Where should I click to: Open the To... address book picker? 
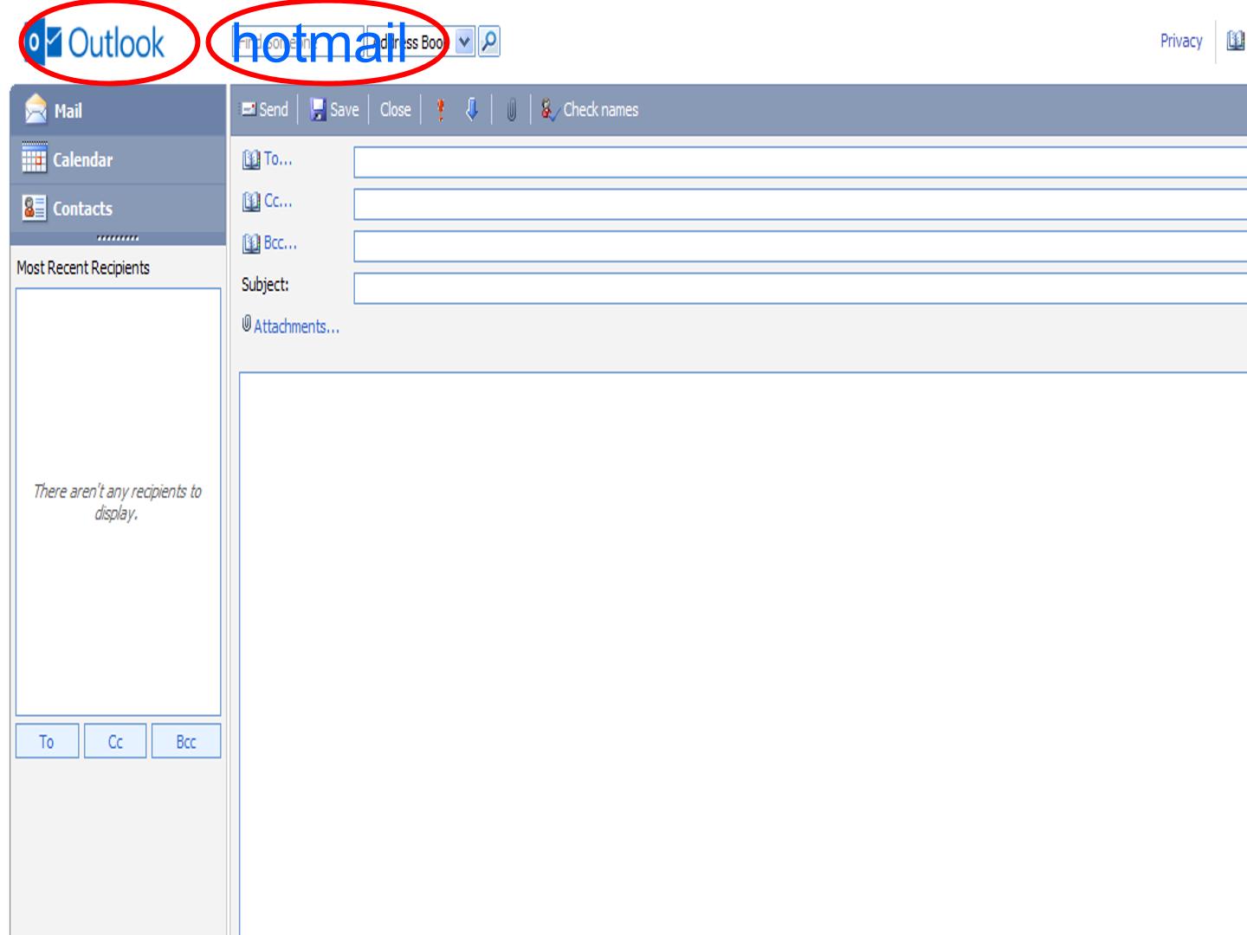[x=268, y=159]
